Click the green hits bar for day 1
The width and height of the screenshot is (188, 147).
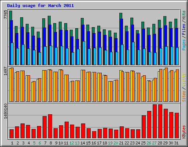tap(11, 15)
